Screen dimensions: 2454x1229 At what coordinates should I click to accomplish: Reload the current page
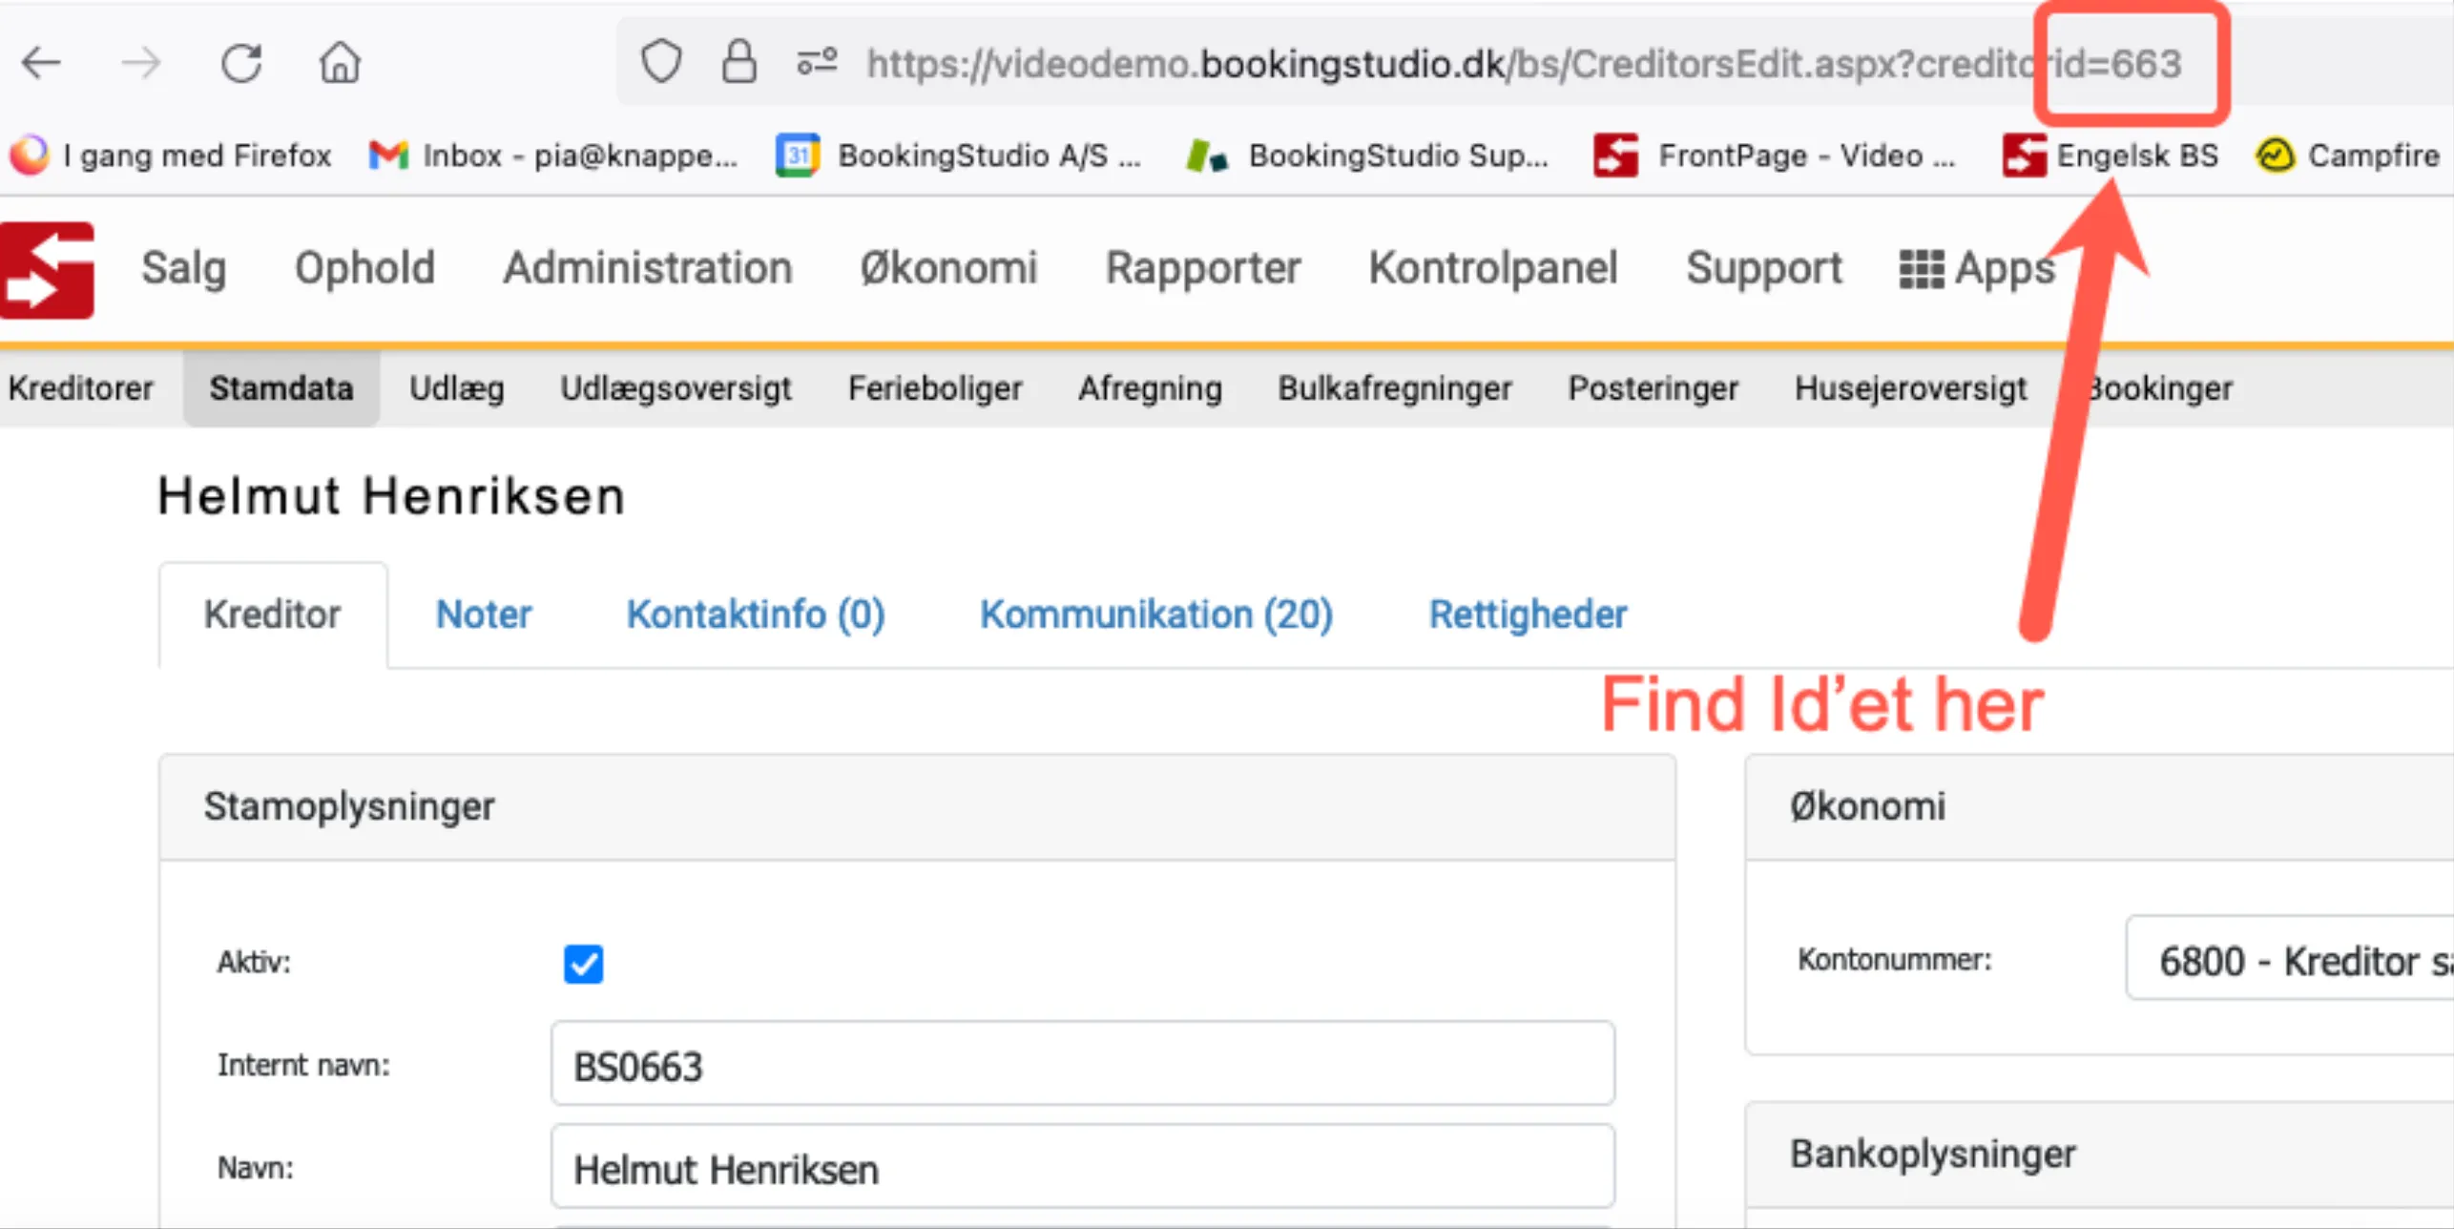[x=242, y=61]
